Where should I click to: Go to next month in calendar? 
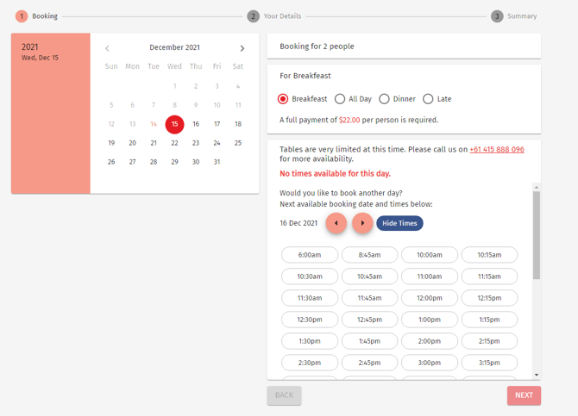pos(242,48)
